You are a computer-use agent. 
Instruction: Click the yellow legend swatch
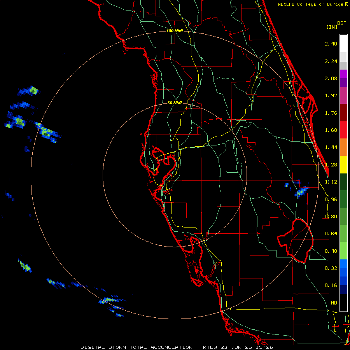343,164
